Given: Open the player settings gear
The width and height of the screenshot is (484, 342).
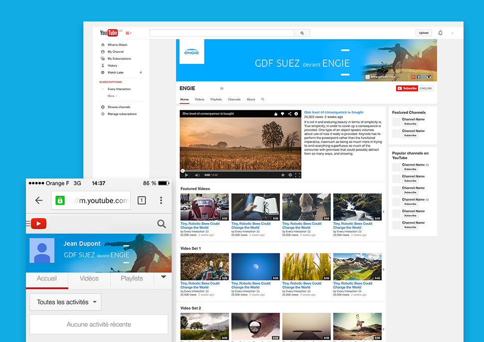Looking at the screenshot, I should pos(290,175).
